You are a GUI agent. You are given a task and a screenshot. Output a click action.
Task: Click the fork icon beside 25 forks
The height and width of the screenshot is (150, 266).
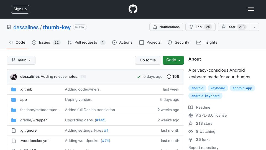click(191, 140)
